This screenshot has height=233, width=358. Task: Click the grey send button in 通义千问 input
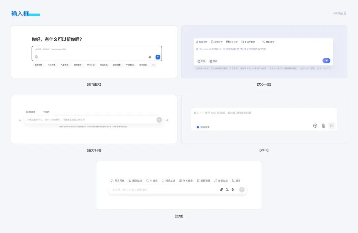[159, 120]
